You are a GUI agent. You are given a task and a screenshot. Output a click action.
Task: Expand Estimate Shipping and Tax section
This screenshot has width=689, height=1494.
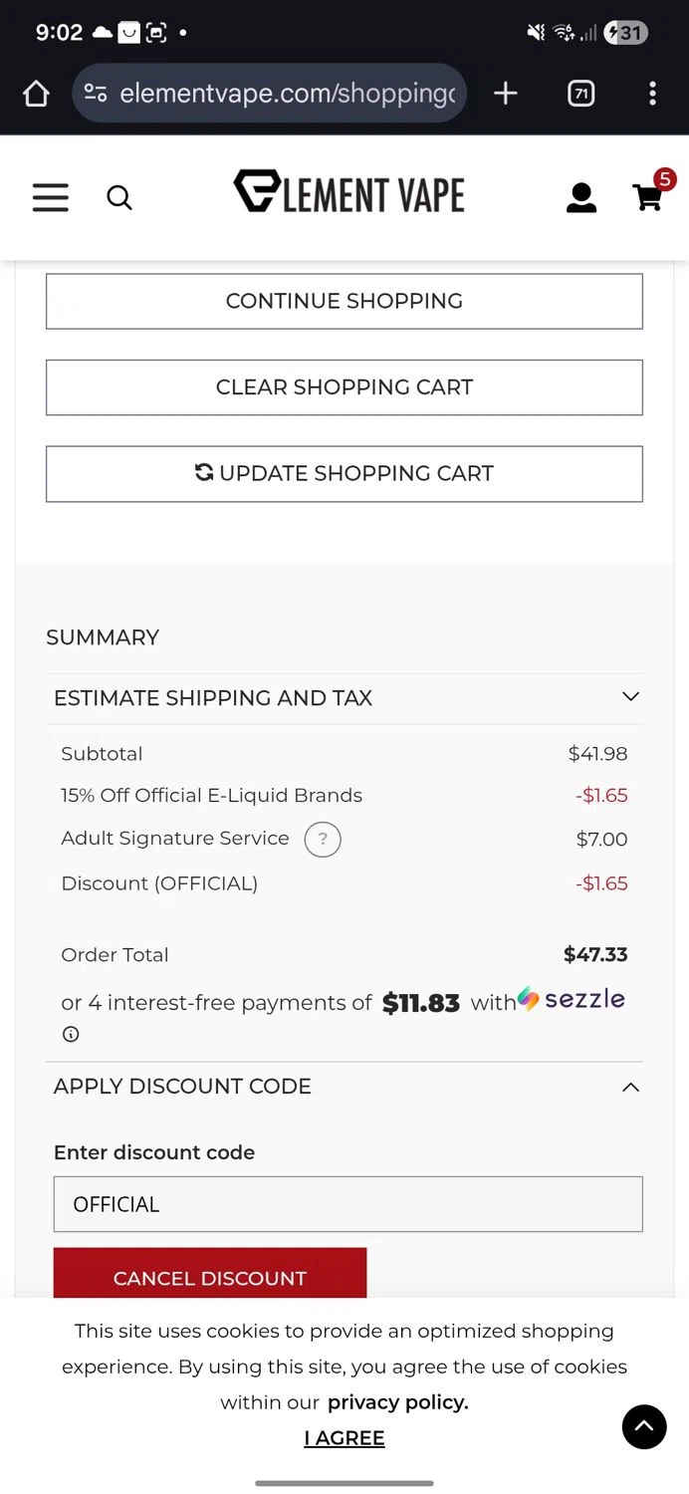tap(630, 697)
